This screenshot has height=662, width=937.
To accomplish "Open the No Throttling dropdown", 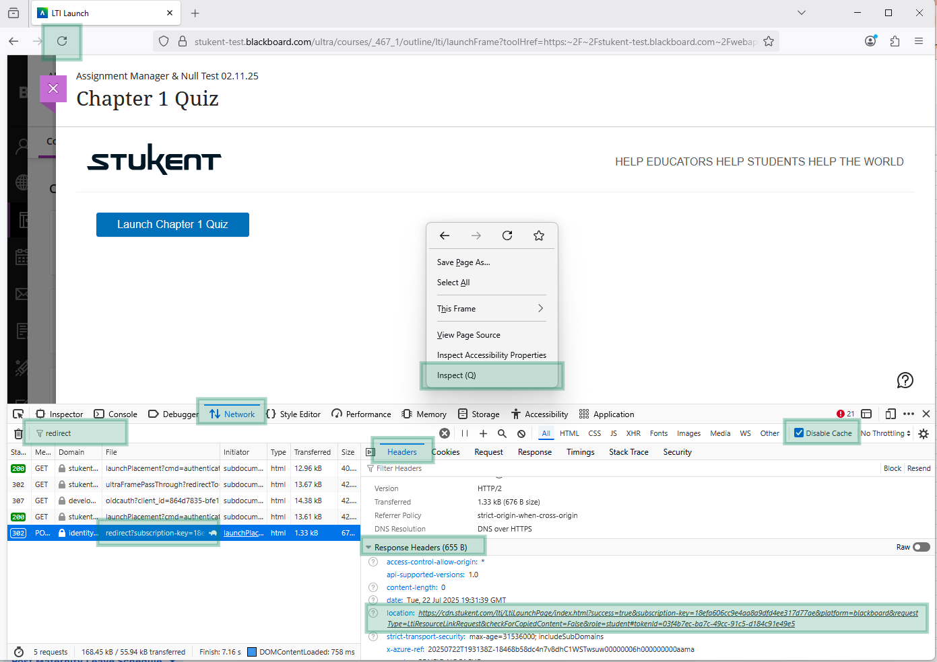I will click(885, 433).
